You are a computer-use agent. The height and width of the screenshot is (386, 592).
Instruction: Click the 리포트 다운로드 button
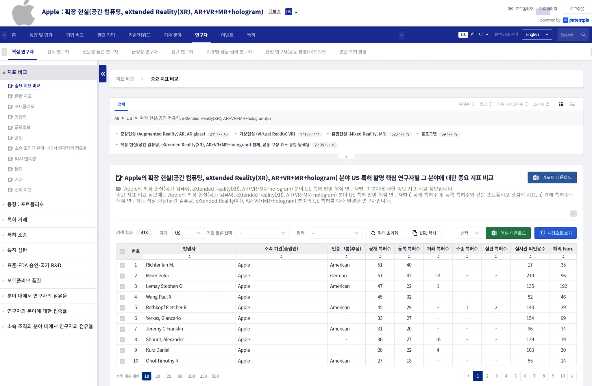coord(552,177)
